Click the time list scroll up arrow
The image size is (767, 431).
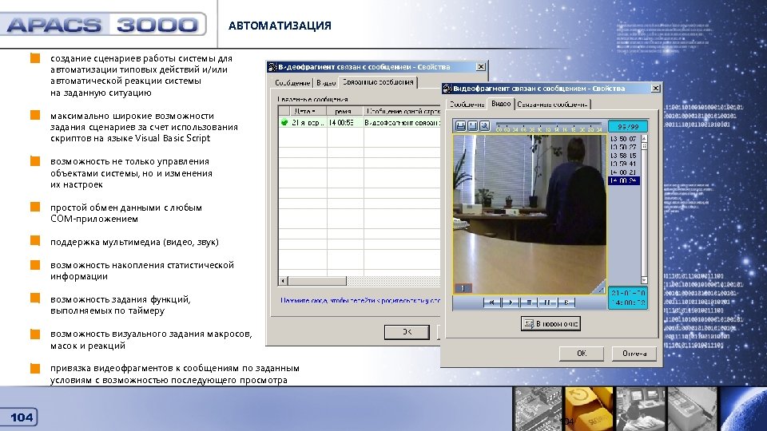pos(644,138)
